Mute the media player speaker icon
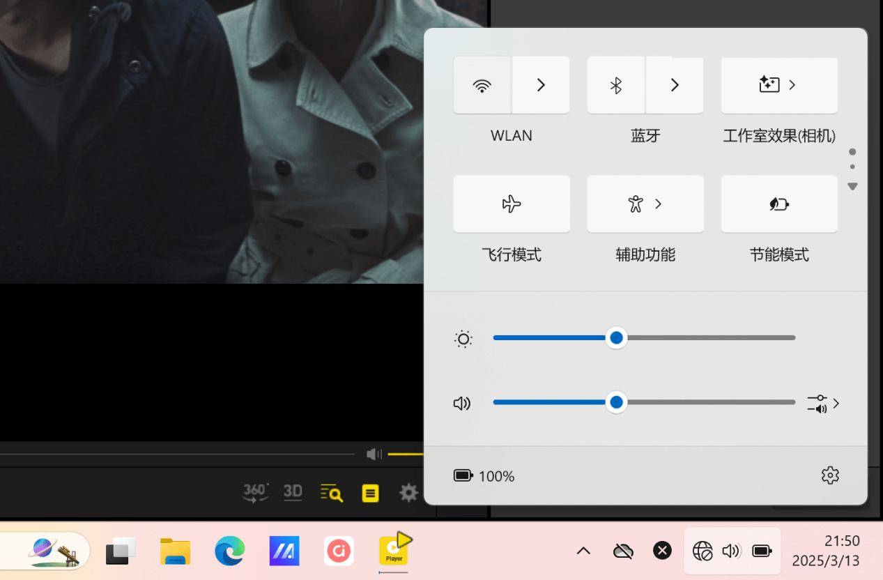 (374, 455)
